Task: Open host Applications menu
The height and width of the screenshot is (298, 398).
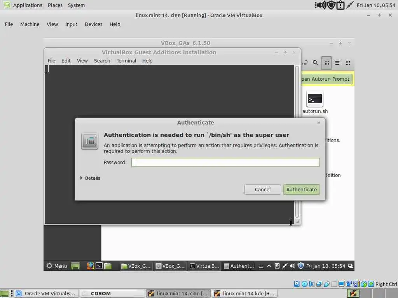Action: [28, 5]
